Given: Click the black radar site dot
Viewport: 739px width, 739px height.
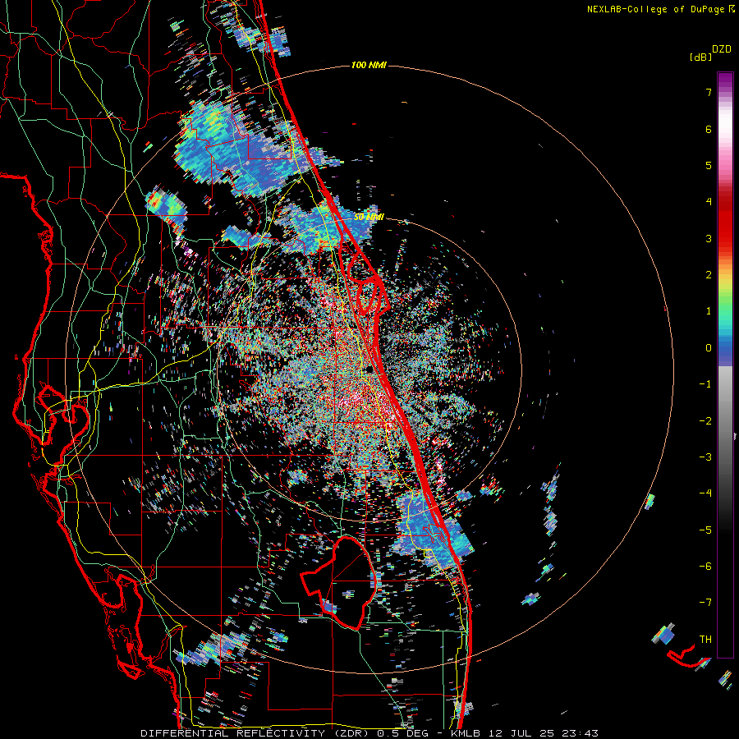Looking at the screenshot, I should coord(371,369).
